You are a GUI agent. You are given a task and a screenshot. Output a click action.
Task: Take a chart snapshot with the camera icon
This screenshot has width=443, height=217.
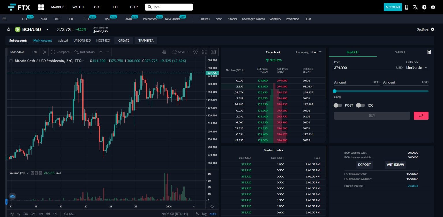pos(213,52)
